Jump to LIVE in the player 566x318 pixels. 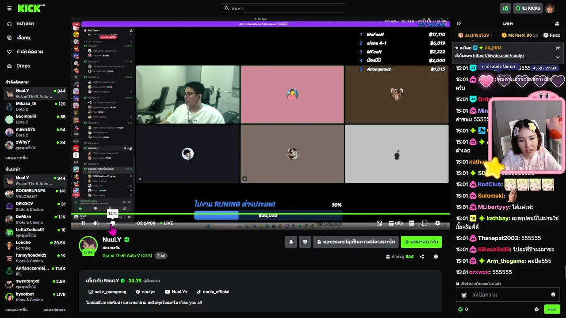(166, 223)
